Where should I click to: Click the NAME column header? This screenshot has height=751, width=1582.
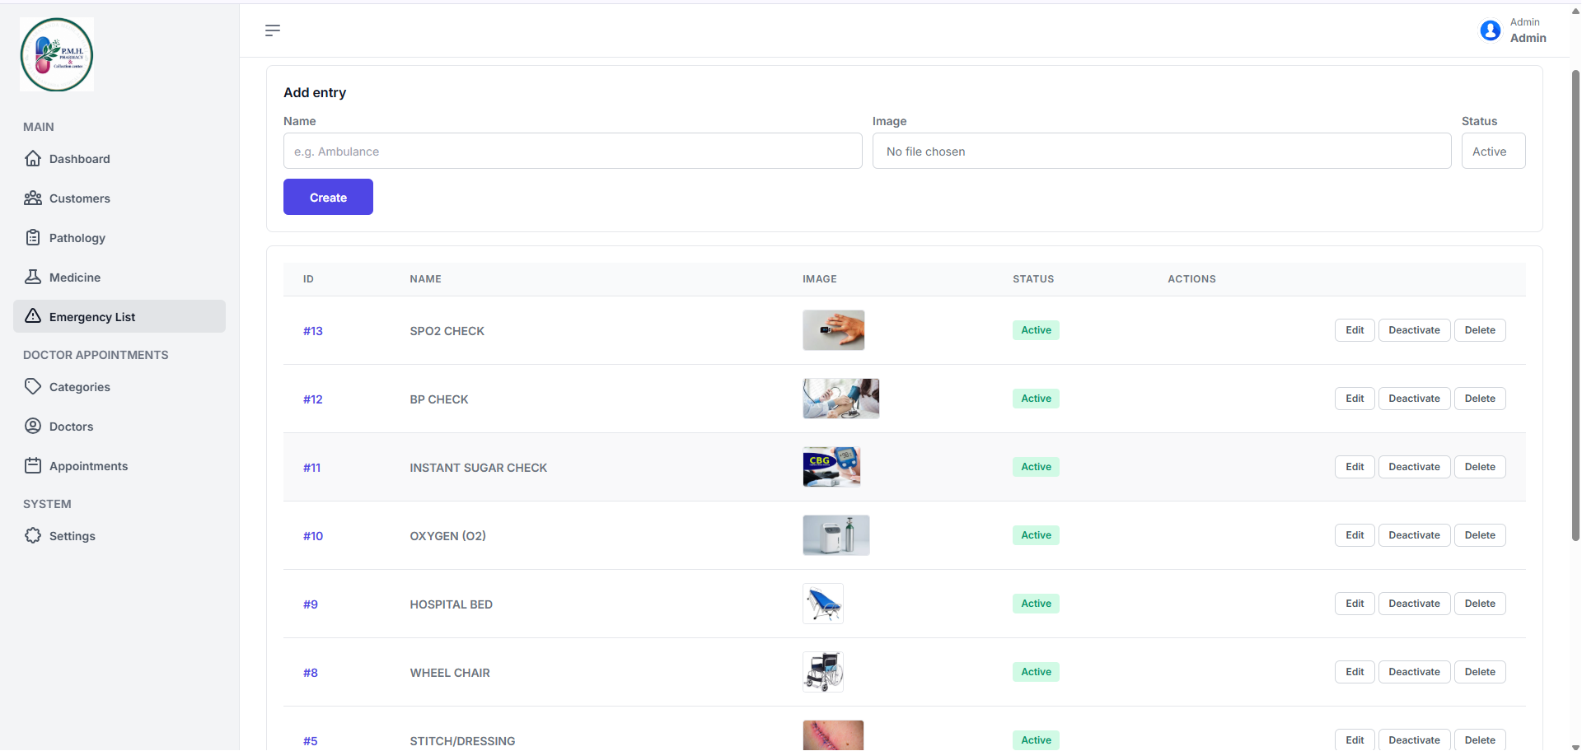[x=425, y=279]
